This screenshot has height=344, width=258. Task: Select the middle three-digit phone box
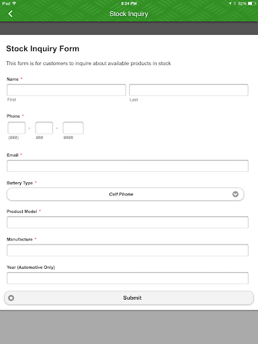(x=44, y=128)
